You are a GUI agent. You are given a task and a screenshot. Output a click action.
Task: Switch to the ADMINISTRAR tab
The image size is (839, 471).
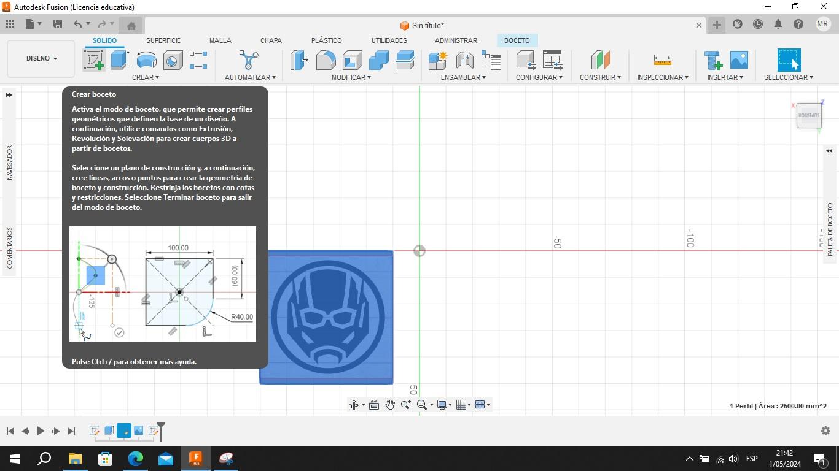click(456, 40)
